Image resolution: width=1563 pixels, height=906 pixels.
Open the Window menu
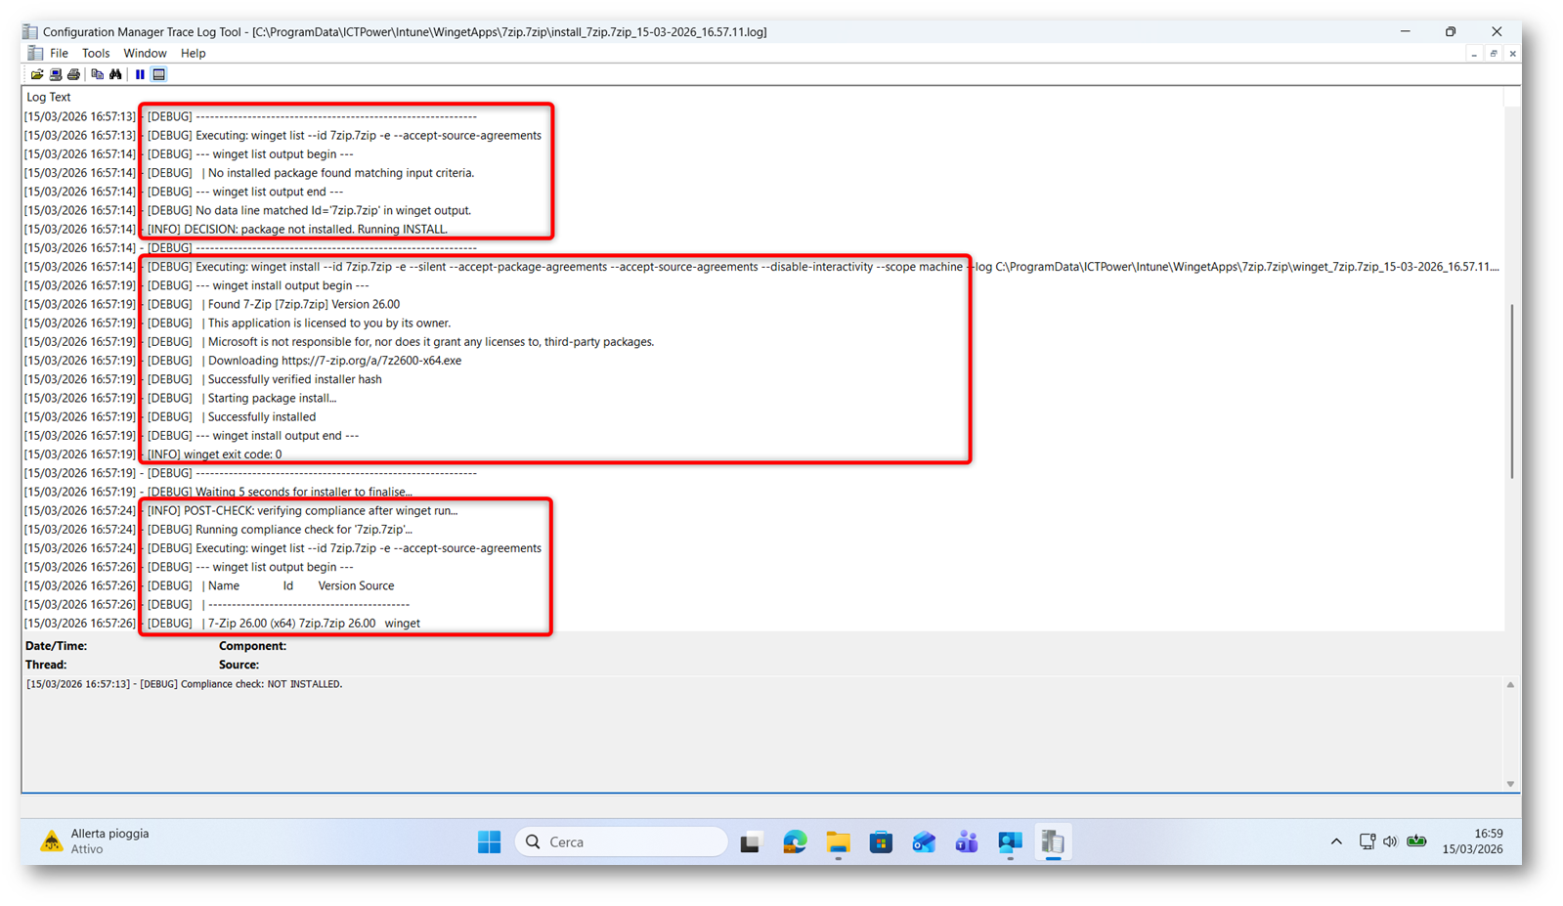(145, 53)
